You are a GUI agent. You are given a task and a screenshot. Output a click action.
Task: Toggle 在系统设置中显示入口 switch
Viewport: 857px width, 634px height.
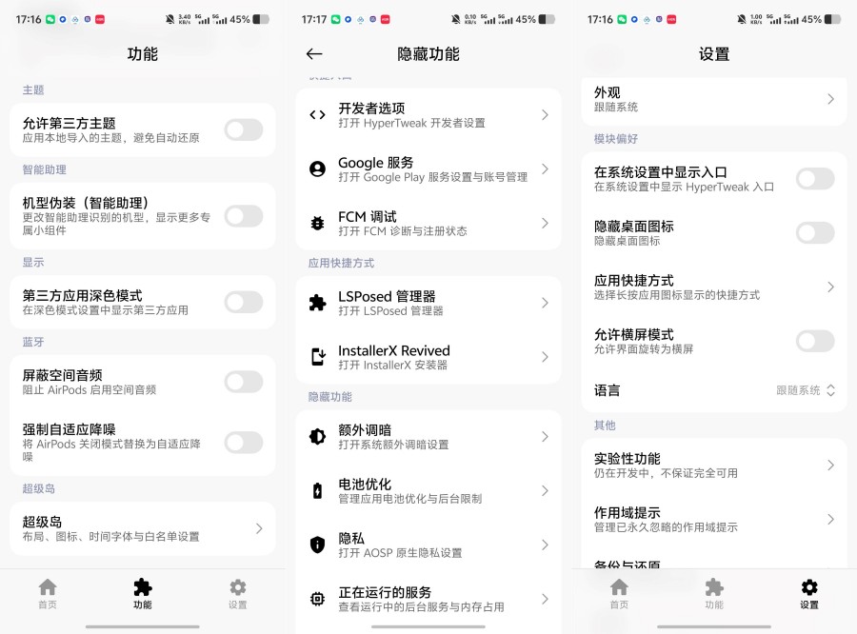[815, 179]
